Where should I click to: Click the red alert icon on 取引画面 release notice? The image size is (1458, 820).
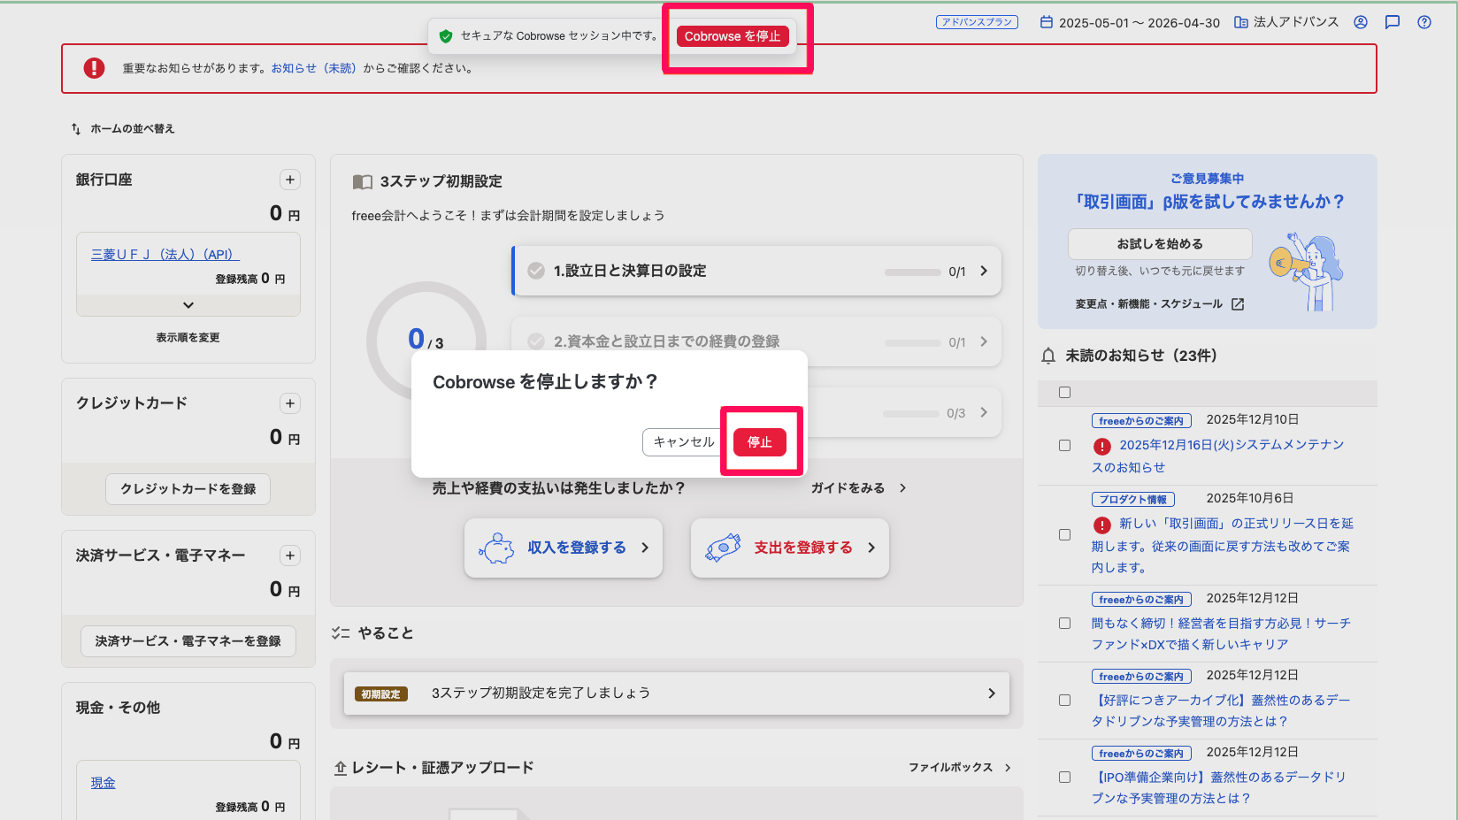tap(1102, 525)
